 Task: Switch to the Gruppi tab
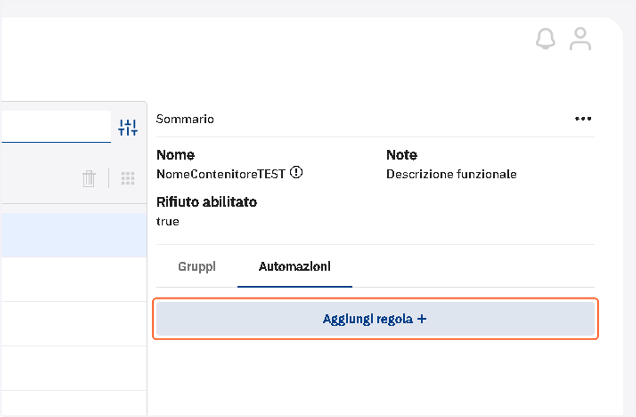click(x=197, y=266)
